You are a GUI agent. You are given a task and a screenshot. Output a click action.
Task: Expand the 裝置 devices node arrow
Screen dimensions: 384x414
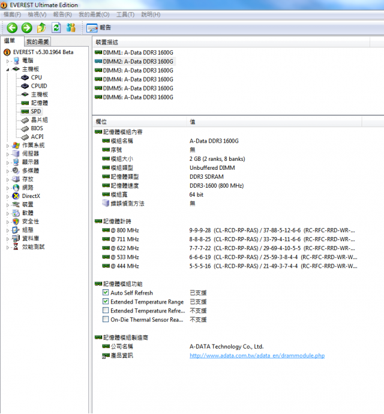pos(8,205)
